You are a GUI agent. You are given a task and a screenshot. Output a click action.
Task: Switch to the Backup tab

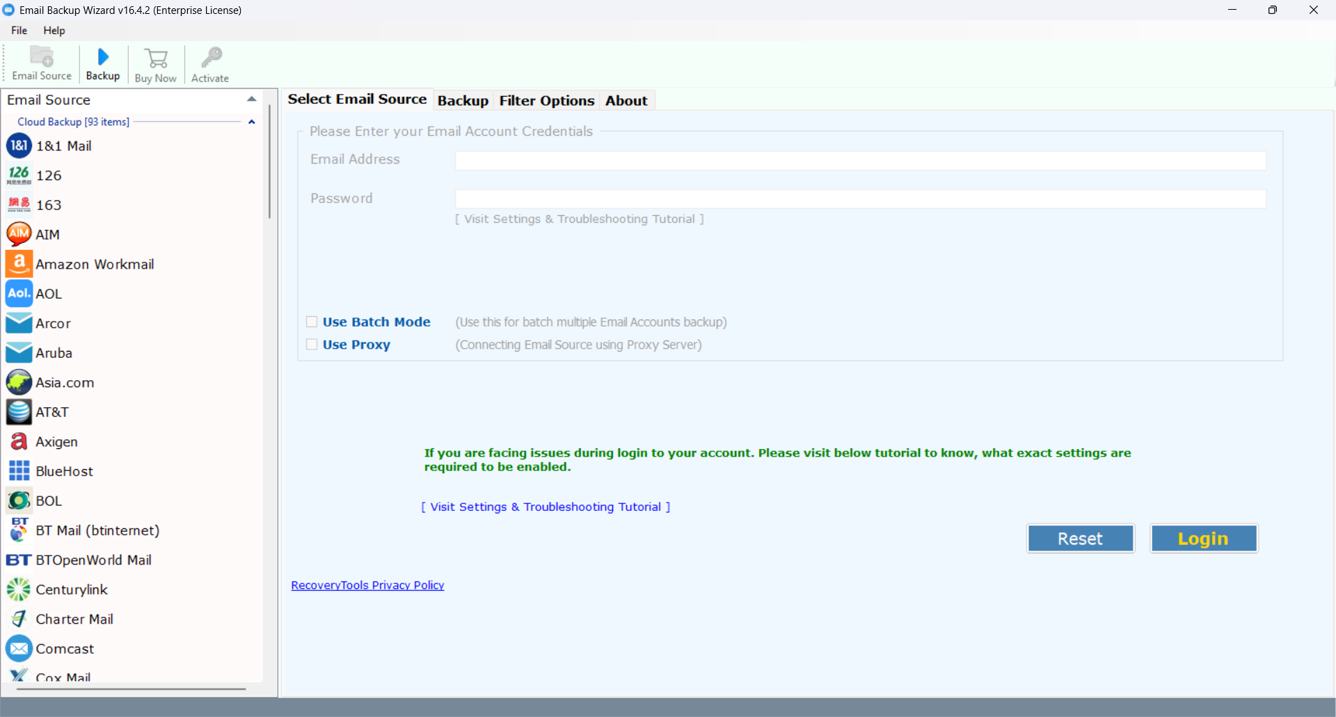(x=463, y=100)
